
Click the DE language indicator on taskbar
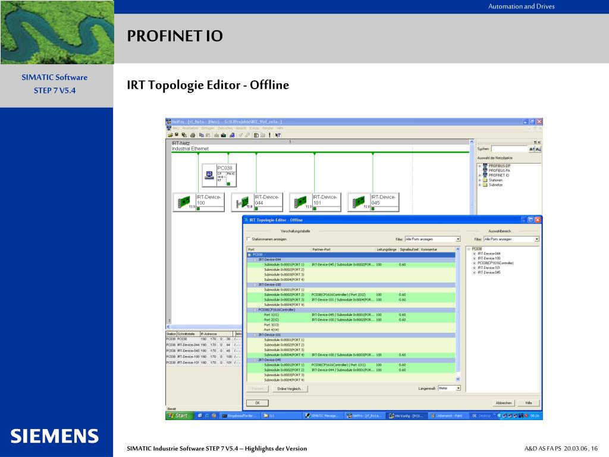click(474, 416)
